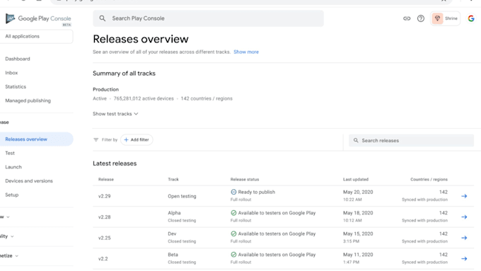Image resolution: width=481 pixels, height=271 pixels.
Task: Open Launch section in sidebar
Action: click(13, 167)
